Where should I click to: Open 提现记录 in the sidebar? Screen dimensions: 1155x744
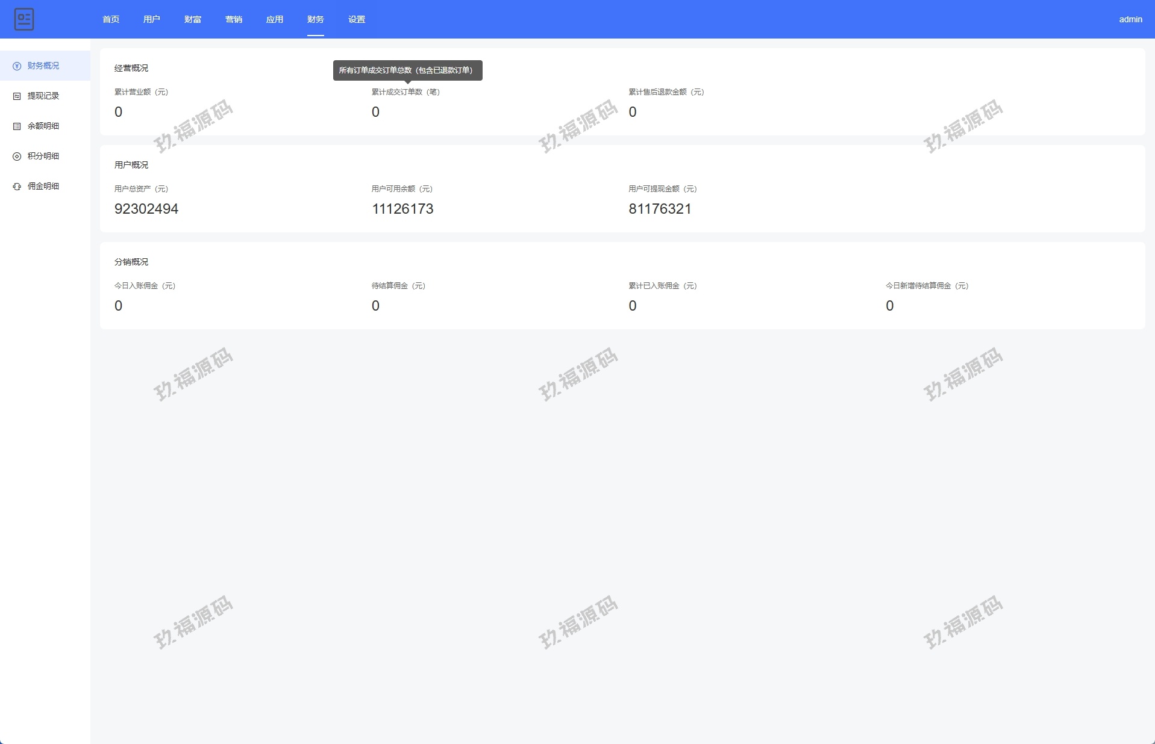pyautogui.click(x=43, y=96)
